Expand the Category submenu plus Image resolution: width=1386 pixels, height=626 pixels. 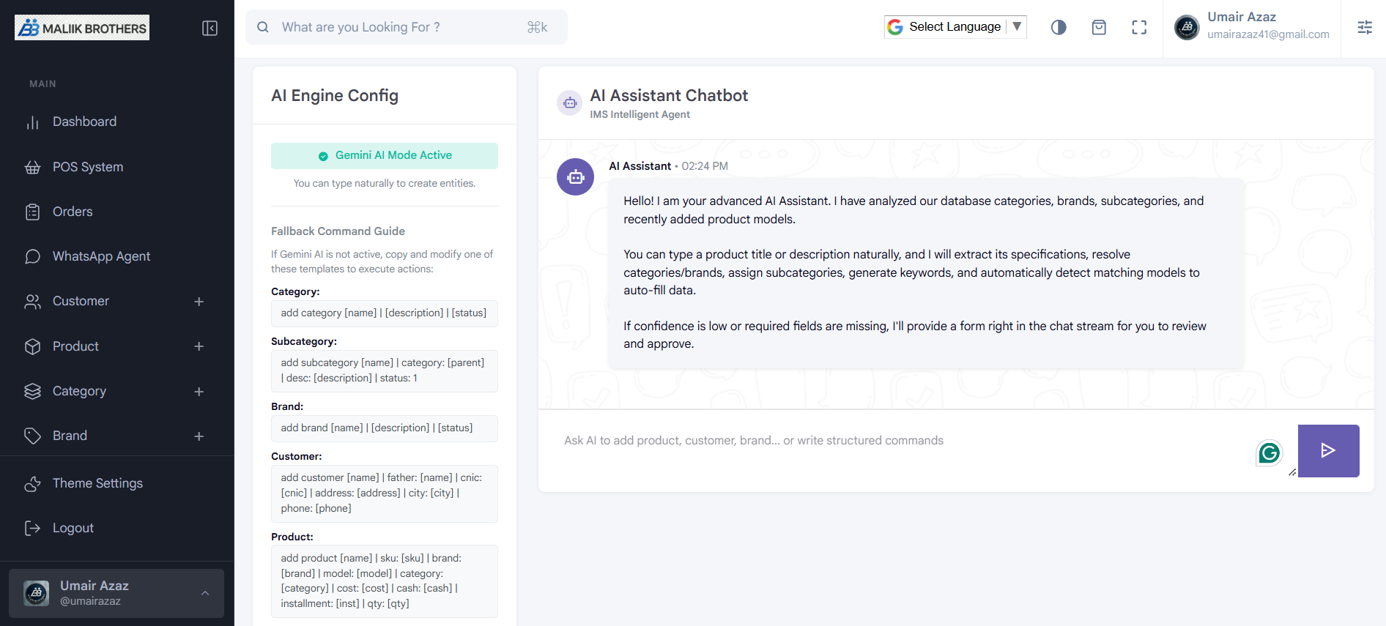click(x=199, y=392)
